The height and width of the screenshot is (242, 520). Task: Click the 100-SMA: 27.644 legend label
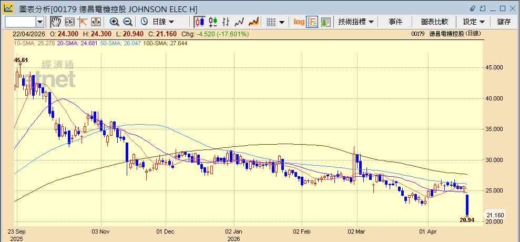tap(165, 43)
